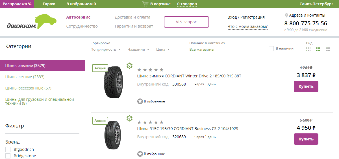Click price 4 950 ₽

[x=306, y=128]
